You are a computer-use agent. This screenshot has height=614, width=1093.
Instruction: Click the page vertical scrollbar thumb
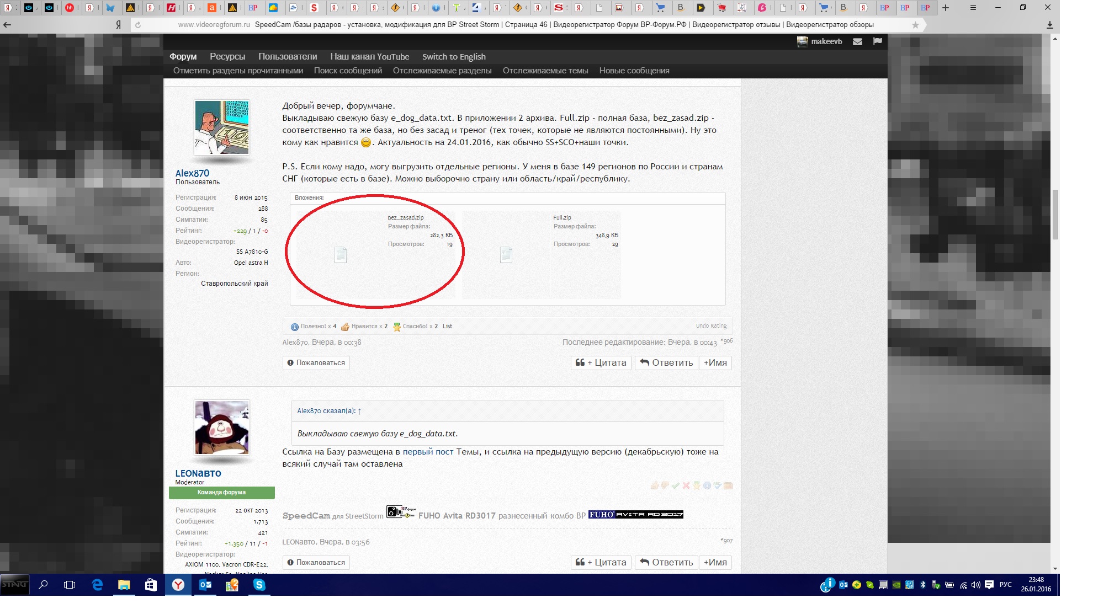pyautogui.click(x=1055, y=214)
